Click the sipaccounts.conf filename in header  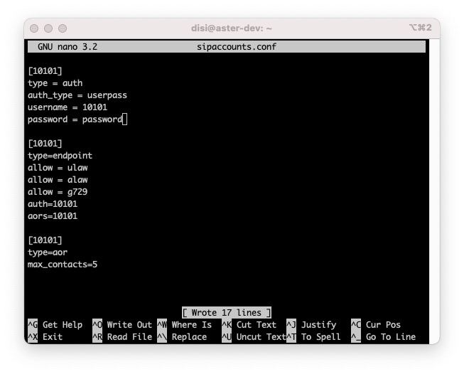pyautogui.click(x=237, y=47)
